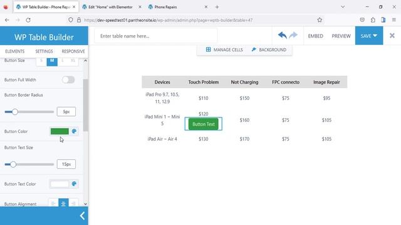401x225 pixels.
Task: Collapse sidebar with left chevron
Action: coord(82,216)
